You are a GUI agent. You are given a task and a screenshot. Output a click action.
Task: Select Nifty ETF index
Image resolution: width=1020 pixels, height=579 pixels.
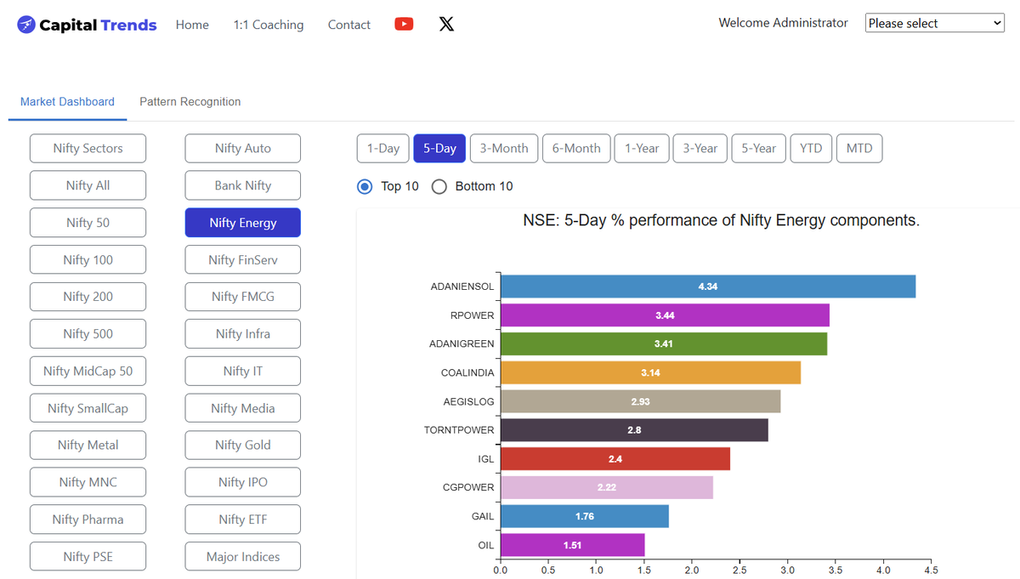[243, 519]
